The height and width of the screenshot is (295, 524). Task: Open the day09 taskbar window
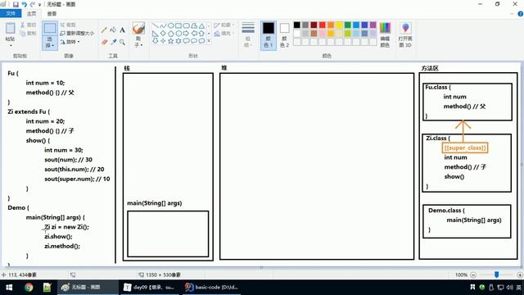point(149,288)
